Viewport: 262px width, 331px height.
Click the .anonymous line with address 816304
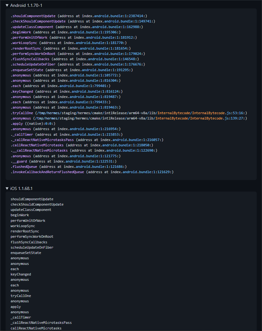(x=66, y=80)
